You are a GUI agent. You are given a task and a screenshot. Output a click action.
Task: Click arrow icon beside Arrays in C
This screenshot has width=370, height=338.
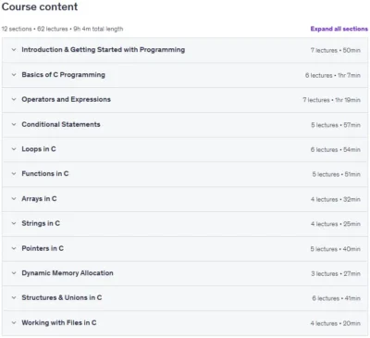point(14,199)
